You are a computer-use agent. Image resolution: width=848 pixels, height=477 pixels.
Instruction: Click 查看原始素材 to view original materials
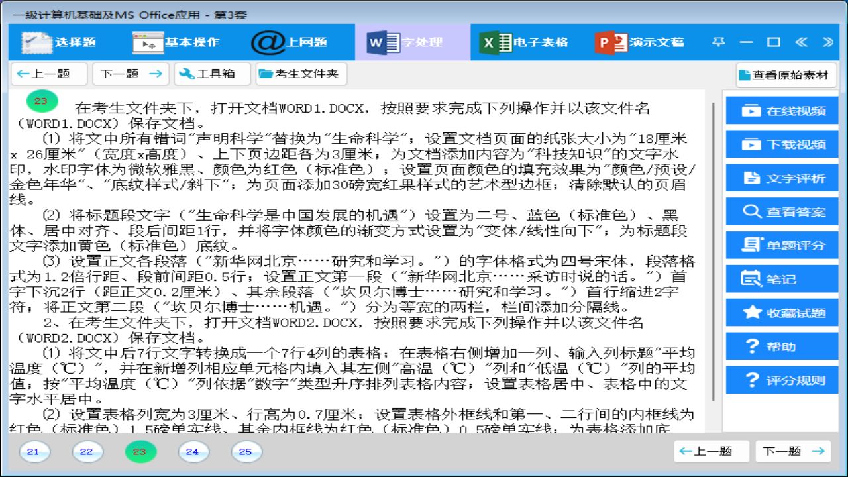tap(782, 75)
